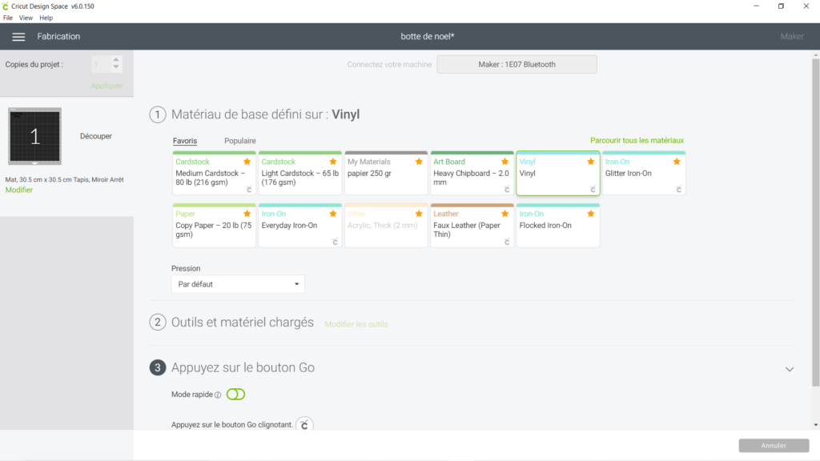Increase project copies with up arrow
The height and width of the screenshot is (461, 820).
tap(116, 60)
